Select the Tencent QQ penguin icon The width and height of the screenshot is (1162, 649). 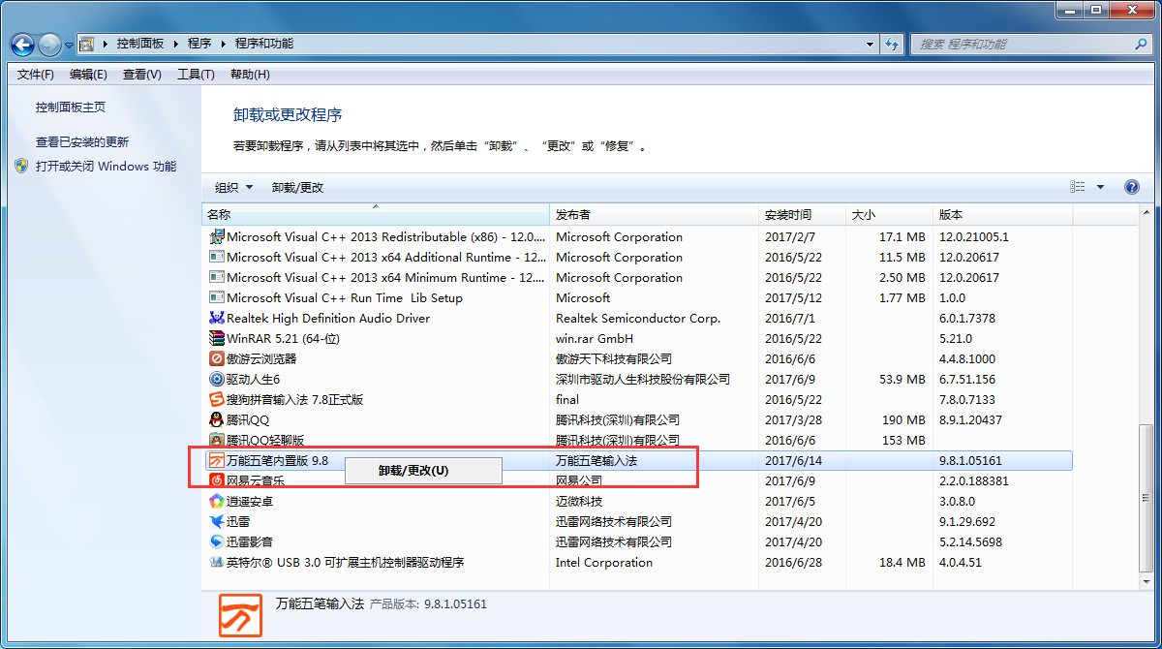[217, 420]
